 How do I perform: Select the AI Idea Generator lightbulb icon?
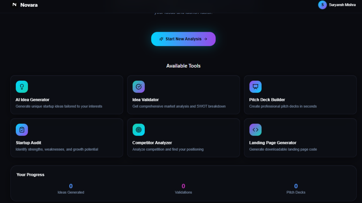coord(22,87)
